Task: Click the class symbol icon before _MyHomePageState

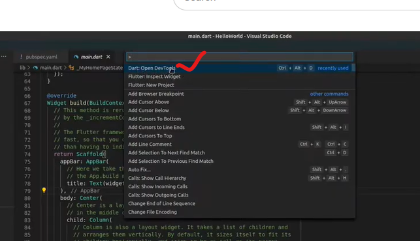Action: point(71,68)
